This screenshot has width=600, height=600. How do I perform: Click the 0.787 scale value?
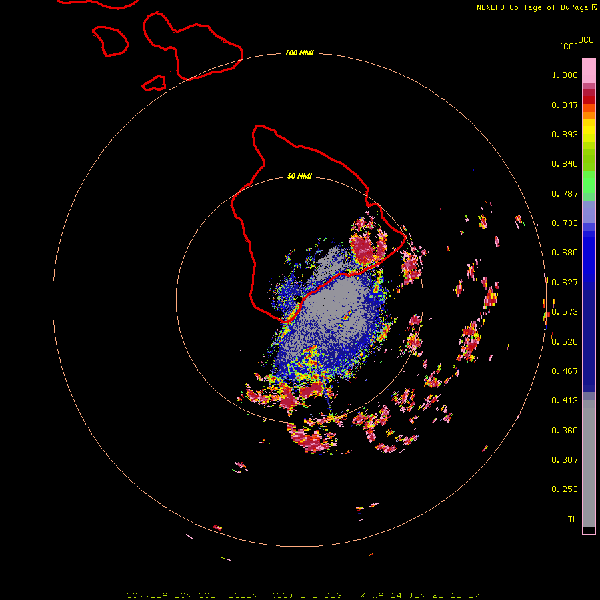pyautogui.click(x=565, y=193)
